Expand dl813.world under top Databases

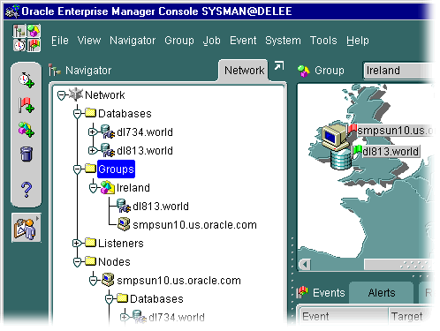coord(93,151)
